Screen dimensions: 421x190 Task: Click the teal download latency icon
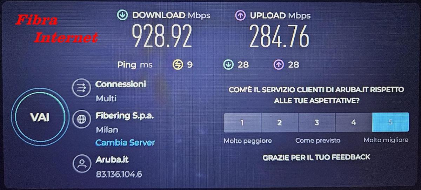pyautogui.click(x=228, y=65)
